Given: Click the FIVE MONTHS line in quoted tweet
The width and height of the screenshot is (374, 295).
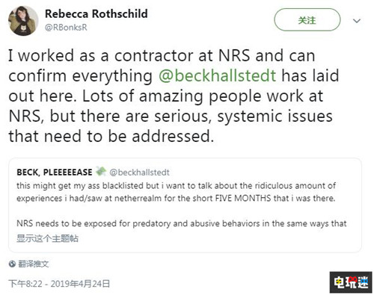Looking at the screenshot, I should pos(176,199).
